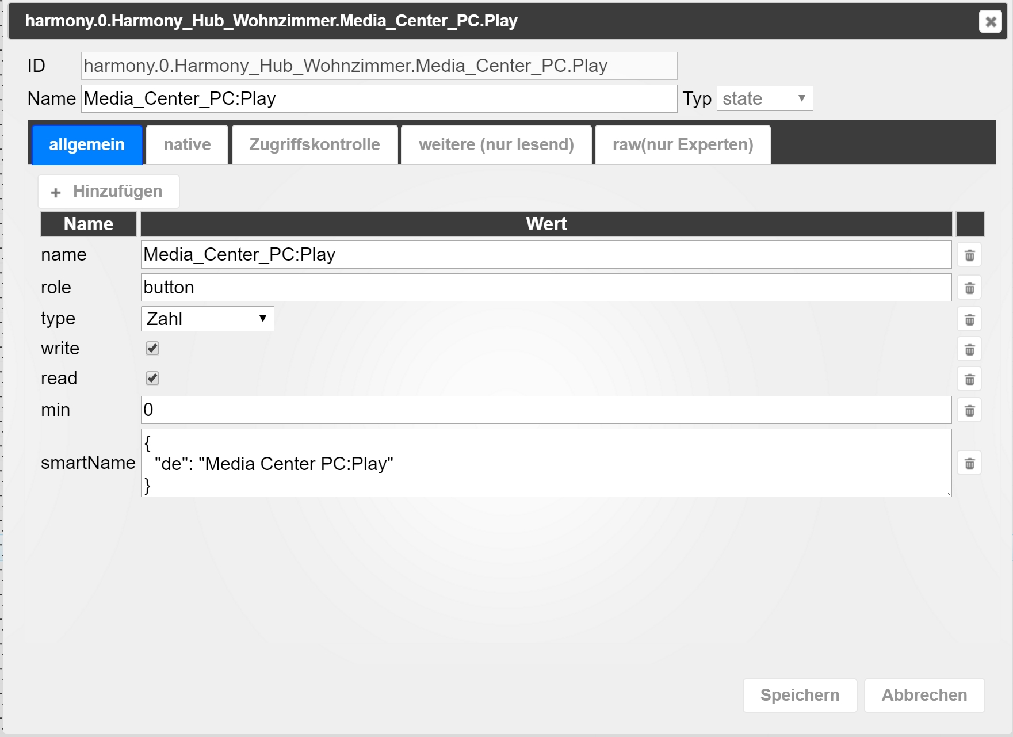Focus the ID field
Screen dimensions: 1013x737
[x=379, y=66]
